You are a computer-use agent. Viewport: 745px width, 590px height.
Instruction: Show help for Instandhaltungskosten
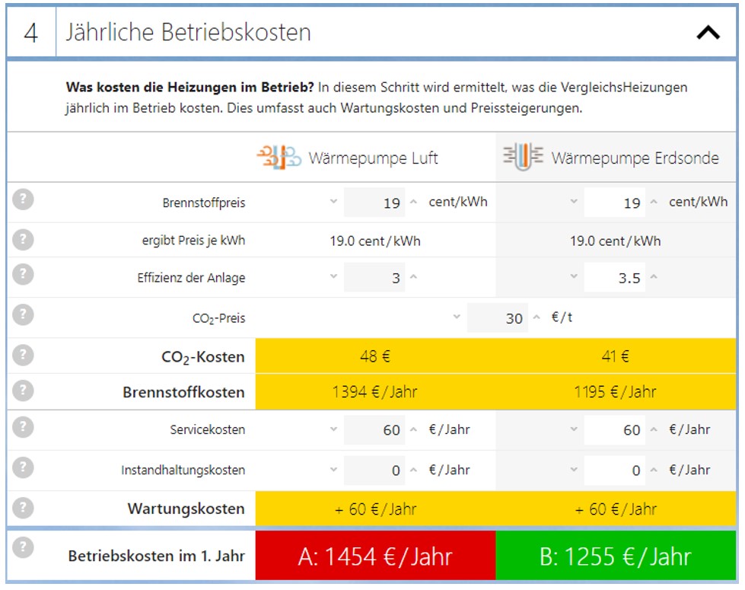(x=24, y=467)
